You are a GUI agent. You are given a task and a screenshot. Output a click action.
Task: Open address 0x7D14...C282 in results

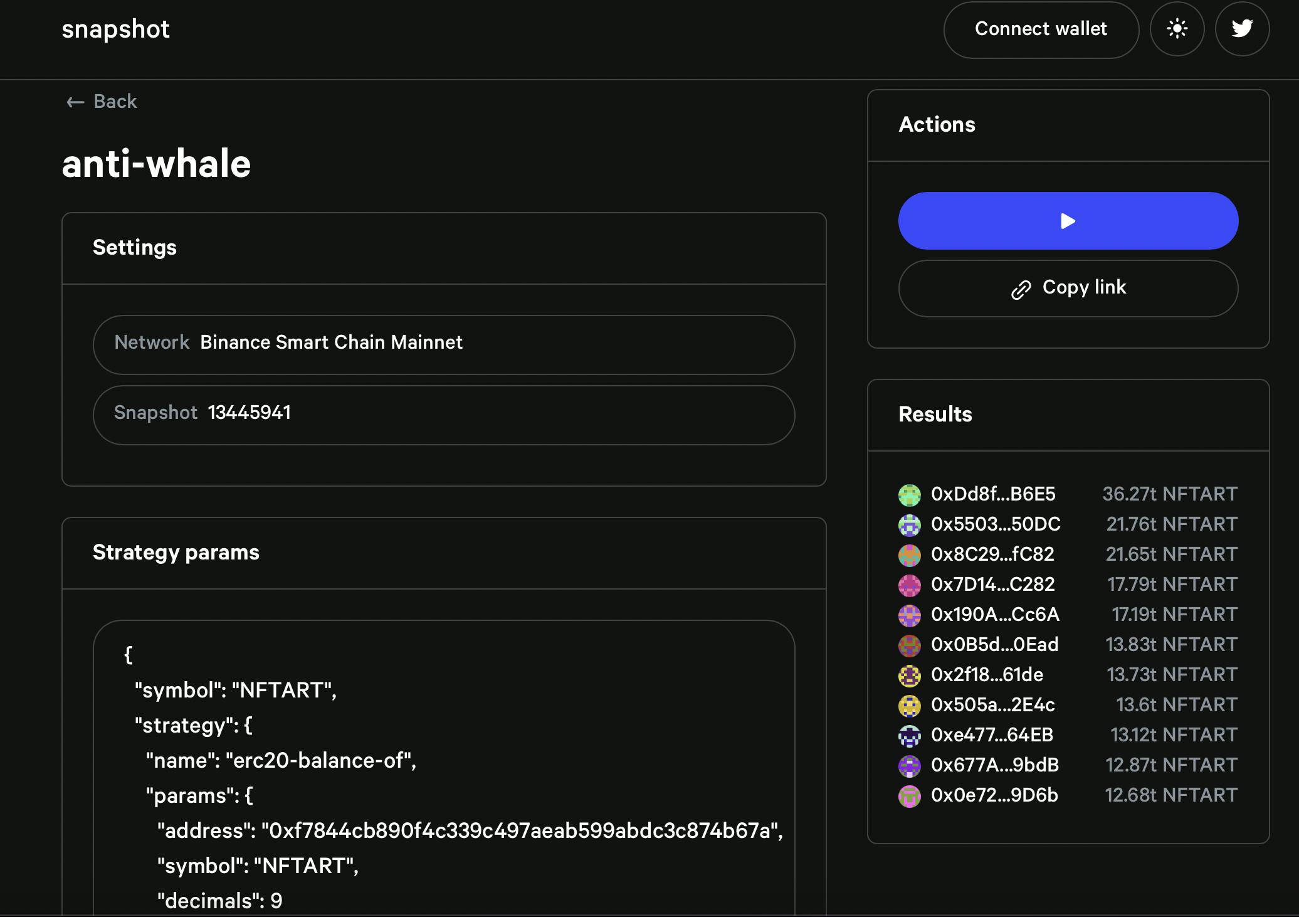992,585
